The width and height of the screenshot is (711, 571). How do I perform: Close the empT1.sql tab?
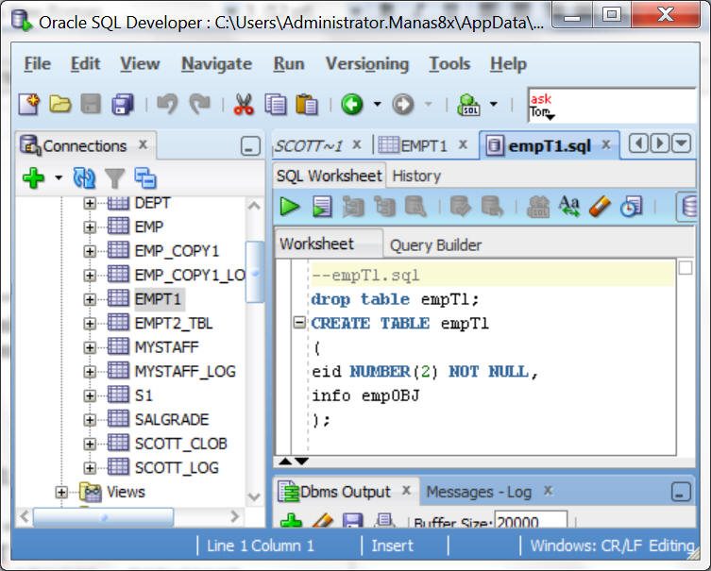point(606,144)
